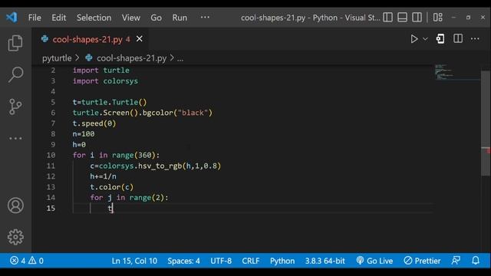Open the File menu
Viewport: 491px width, 276px height.
tap(35, 18)
